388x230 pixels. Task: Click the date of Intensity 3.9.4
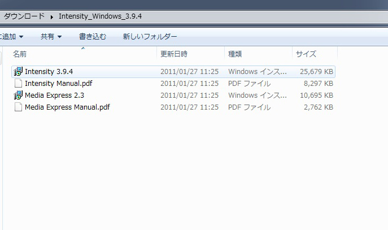190,72
